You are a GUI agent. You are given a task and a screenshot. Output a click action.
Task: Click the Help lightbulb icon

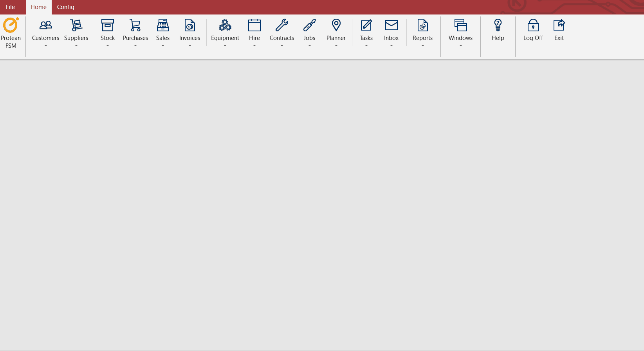(498, 25)
